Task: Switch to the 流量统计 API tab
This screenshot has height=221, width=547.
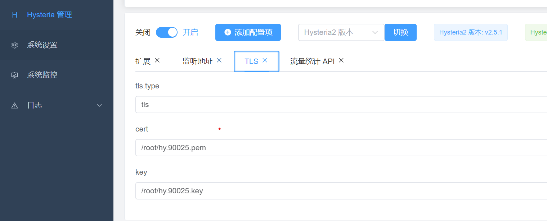Action: point(312,61)
